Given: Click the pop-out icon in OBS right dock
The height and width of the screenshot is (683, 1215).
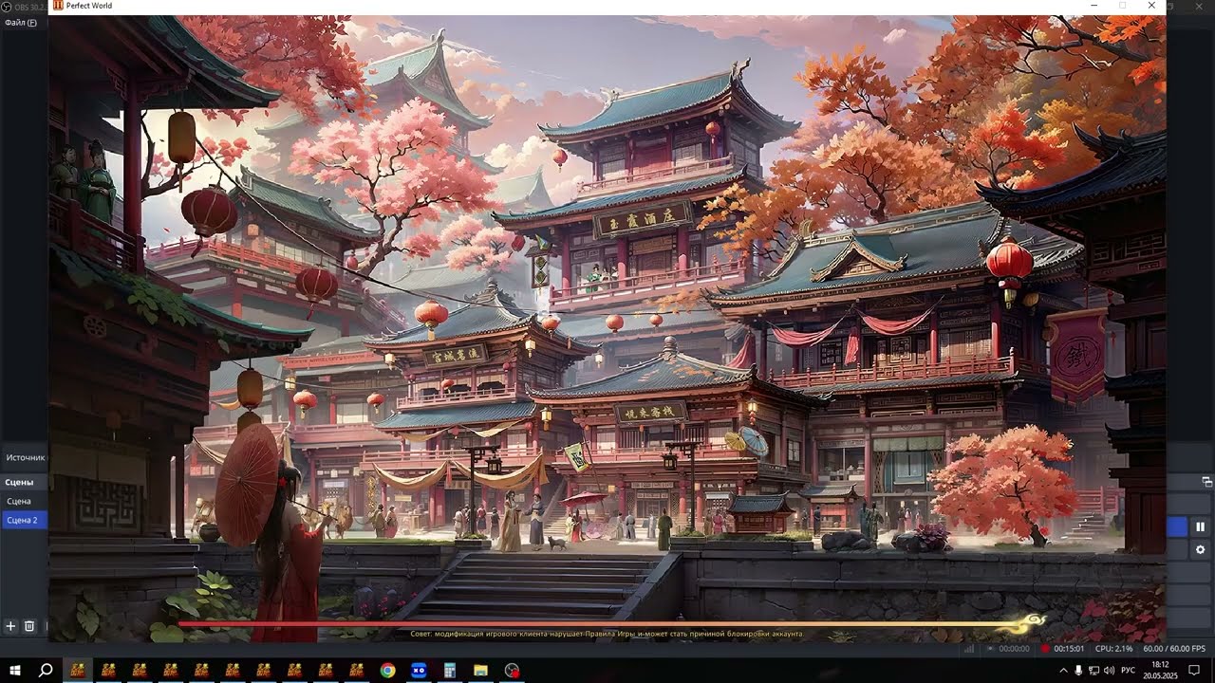Looking at the screenshot, I should point(1206,482).
